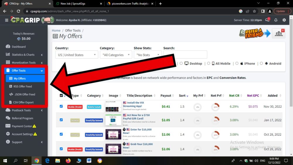The image size is (293, 165).
Task: Open the Category dropdown showing All Categories
Action: pos(116,55)
